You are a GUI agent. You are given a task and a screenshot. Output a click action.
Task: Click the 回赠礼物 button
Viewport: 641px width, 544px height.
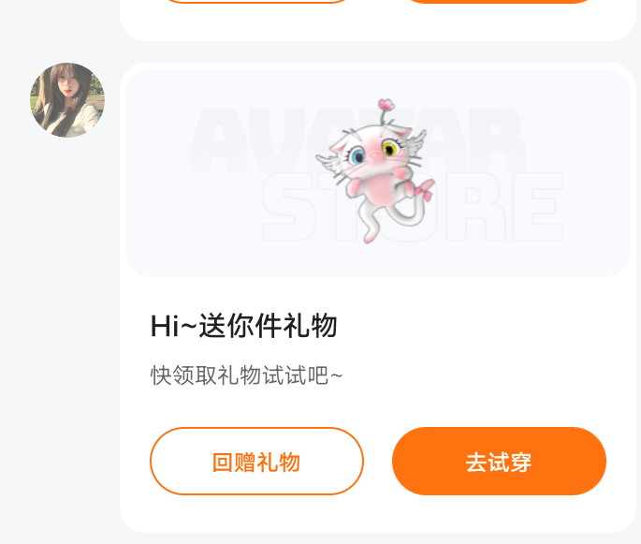[x=256, y=462]
